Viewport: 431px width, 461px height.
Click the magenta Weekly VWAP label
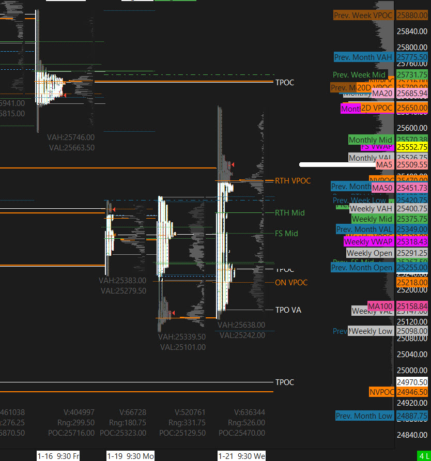pos(368,242)
